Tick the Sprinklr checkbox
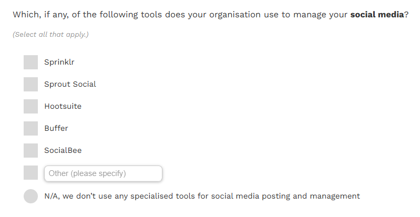The width and height of the screenshot is (420, 217). pos(30,62)
